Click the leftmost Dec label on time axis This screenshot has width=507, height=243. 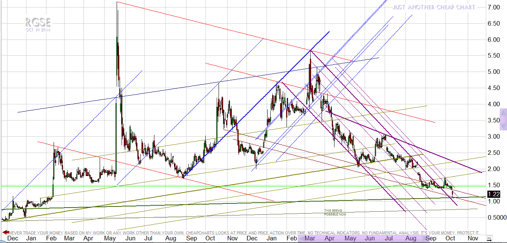pyautogui.click(x=12, y=238)
